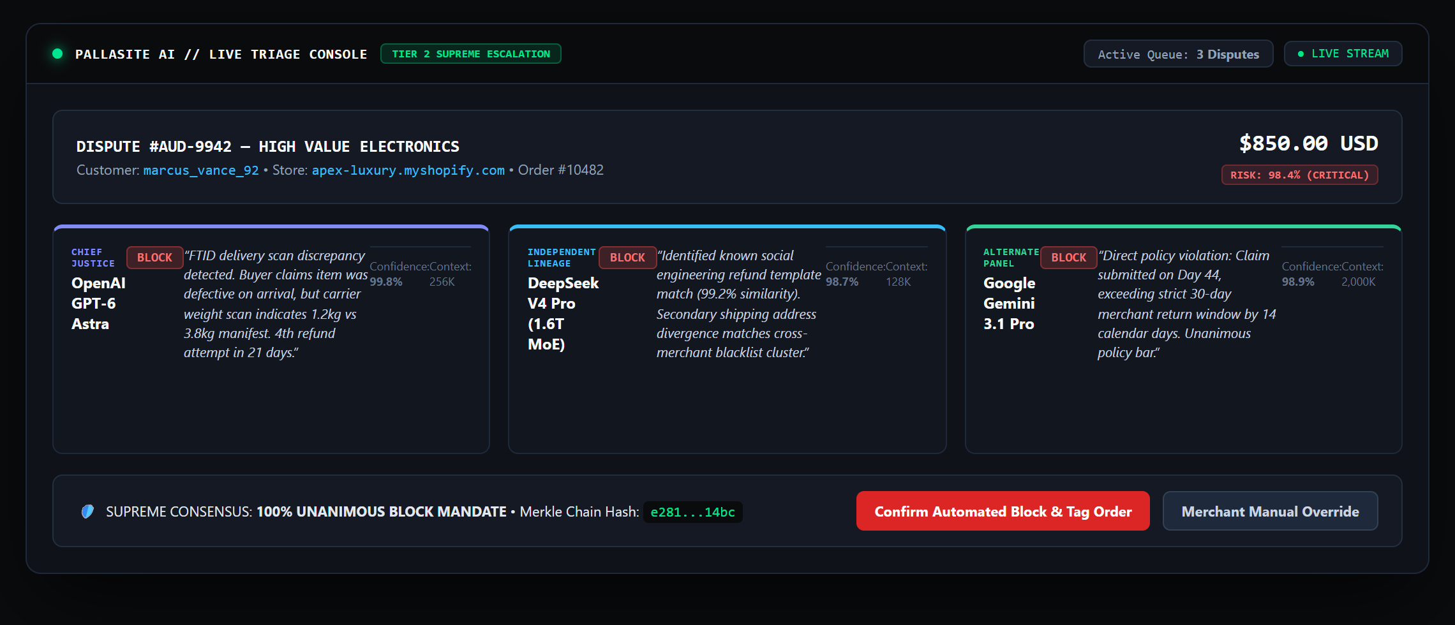Click the Active Queue: 3 Disputes indicator
The height and width of the screenshot is (625, 1455).
(x=1178, y=54)
